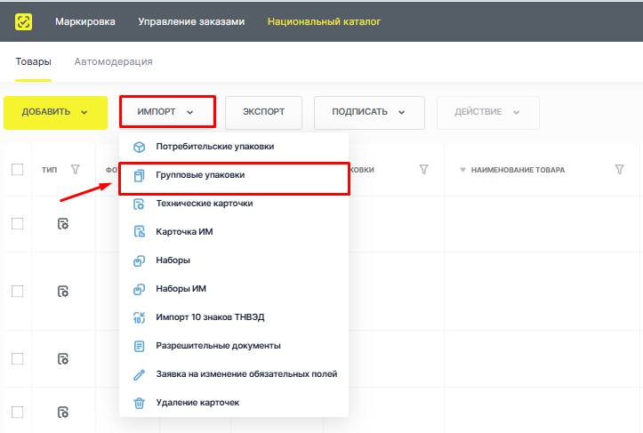Open the Национальный каталог top menu item
The width and height of the screenshot is (643, 433).
[x=324, y=21]
